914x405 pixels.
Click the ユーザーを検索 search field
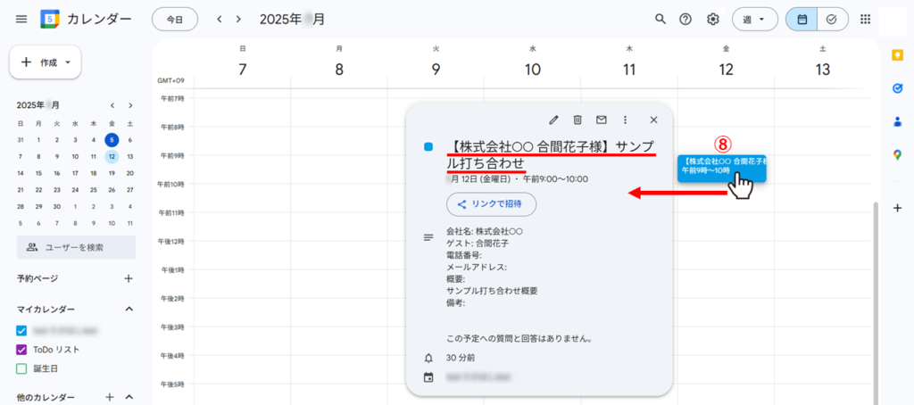point(76,247)
